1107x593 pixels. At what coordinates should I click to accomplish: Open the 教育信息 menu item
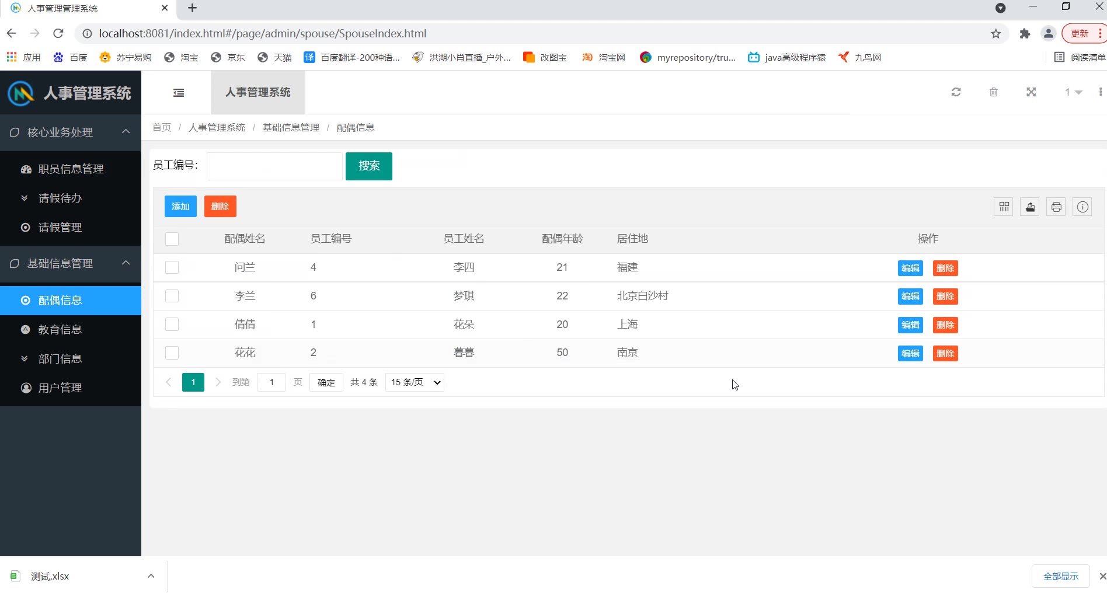[x=71, y=330]
